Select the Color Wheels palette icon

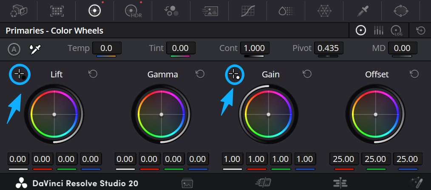click(x=94, y=11)
